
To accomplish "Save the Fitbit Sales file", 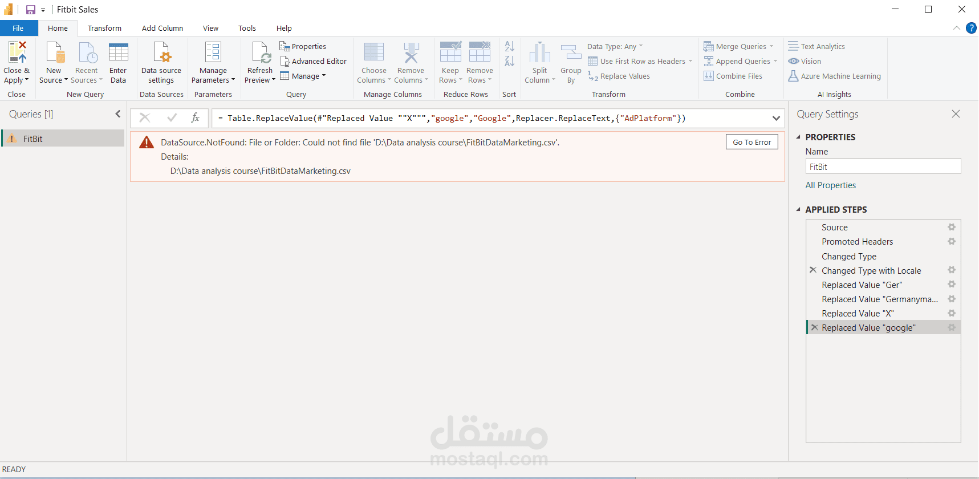I will point(30,10).
